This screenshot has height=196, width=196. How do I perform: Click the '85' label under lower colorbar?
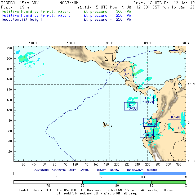[152, 186]
